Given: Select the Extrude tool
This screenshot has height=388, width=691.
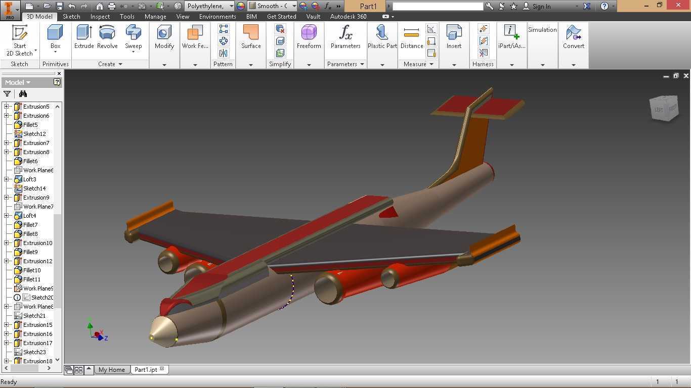Looking at the screenshot, I should tap(84, 37).
